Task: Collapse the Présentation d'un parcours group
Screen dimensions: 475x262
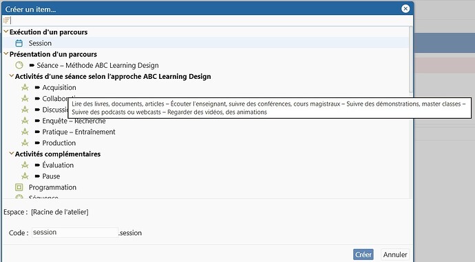Action: tap(6, 53)
